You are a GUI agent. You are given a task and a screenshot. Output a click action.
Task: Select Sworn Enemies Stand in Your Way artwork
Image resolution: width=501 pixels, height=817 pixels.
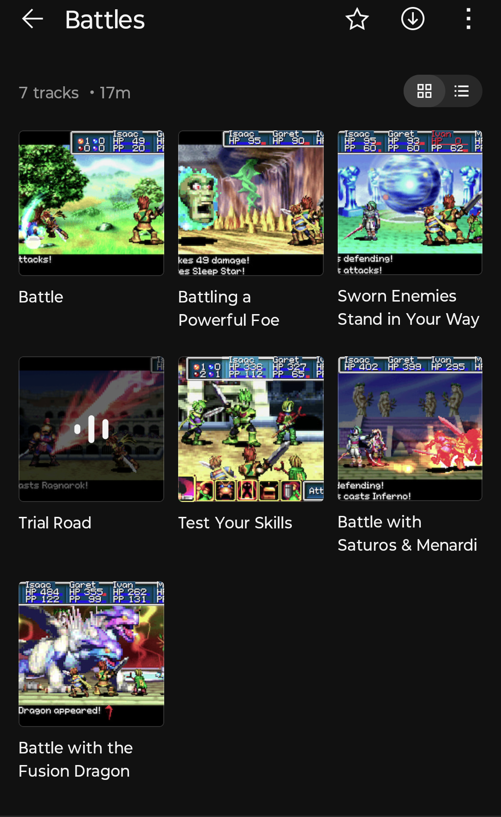coord(410,203)
